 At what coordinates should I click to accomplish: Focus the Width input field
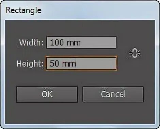point(81,42)
